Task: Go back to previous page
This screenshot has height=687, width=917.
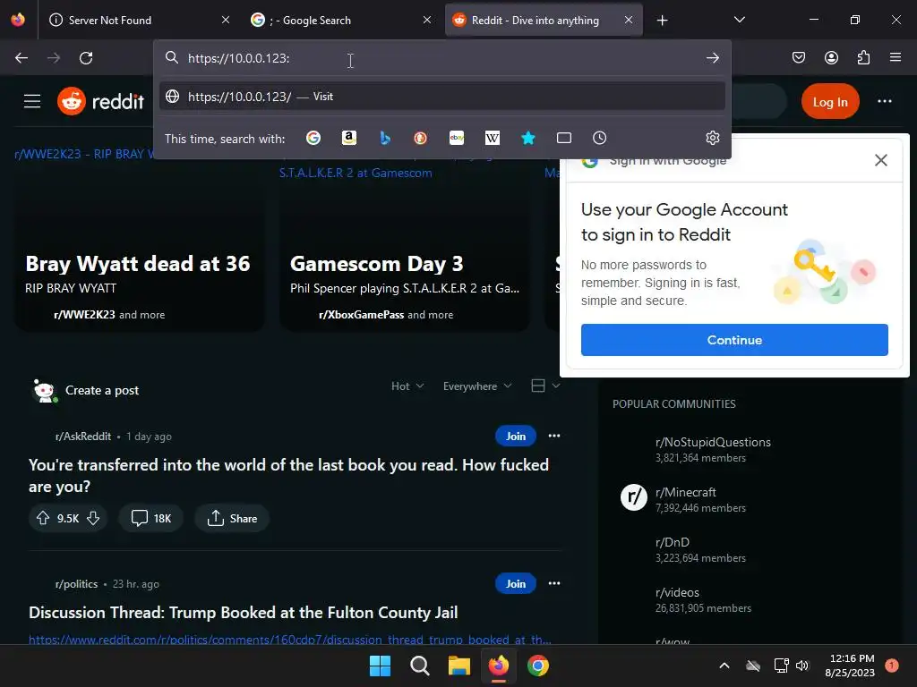Action: tap(21, 58)
